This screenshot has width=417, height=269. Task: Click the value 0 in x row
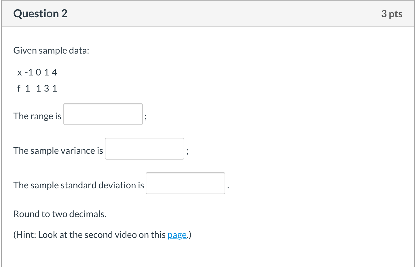point(38,72)
